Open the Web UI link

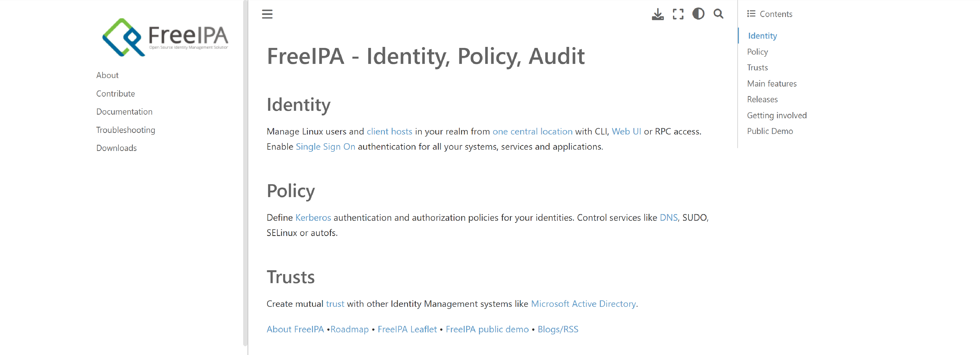626,132
